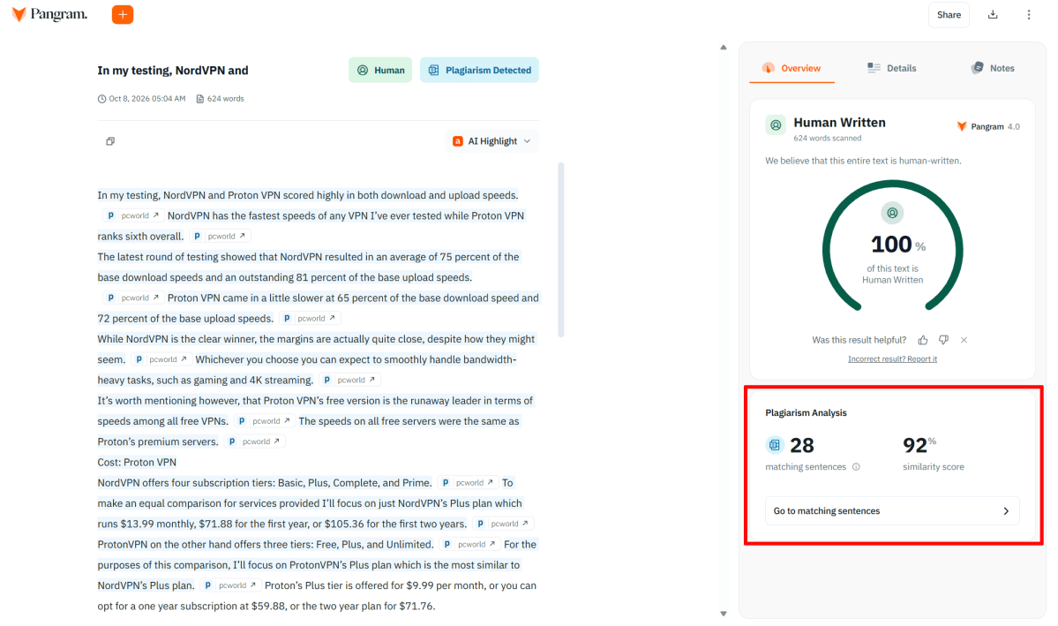Click the Human result badge
This screenshot has width=1058, height=626.
coord(380,71)
